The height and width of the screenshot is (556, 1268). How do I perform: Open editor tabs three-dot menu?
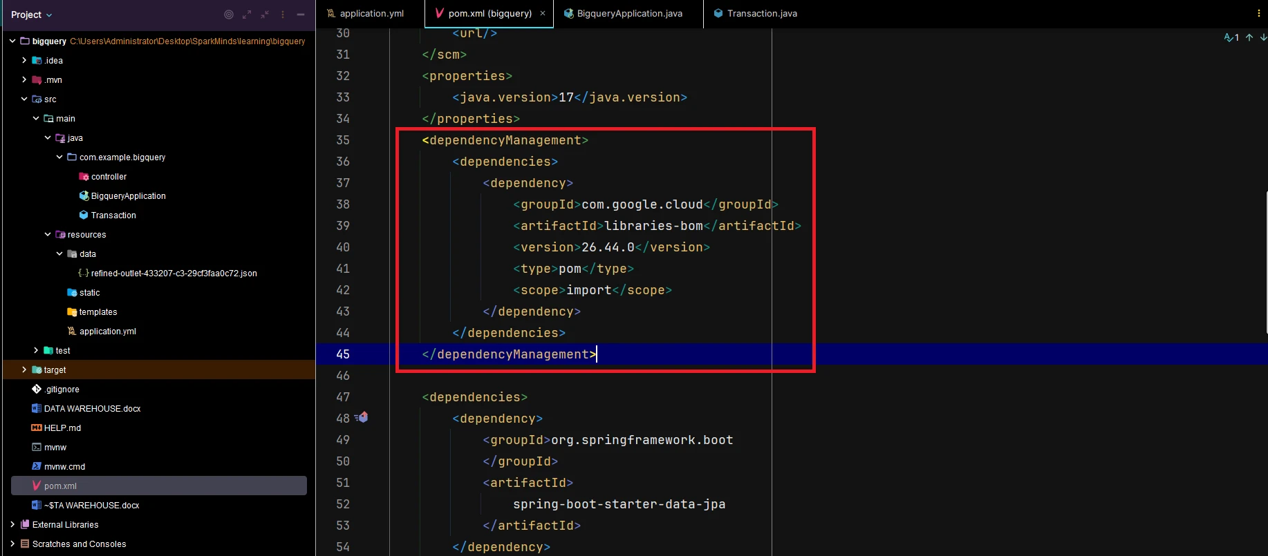(x=1258, y=13)
